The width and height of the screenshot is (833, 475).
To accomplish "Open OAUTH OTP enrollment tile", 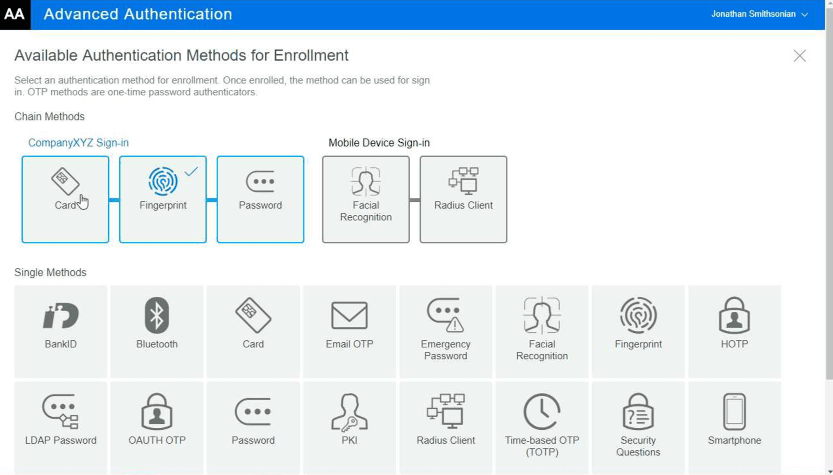I will click(157, 428).
